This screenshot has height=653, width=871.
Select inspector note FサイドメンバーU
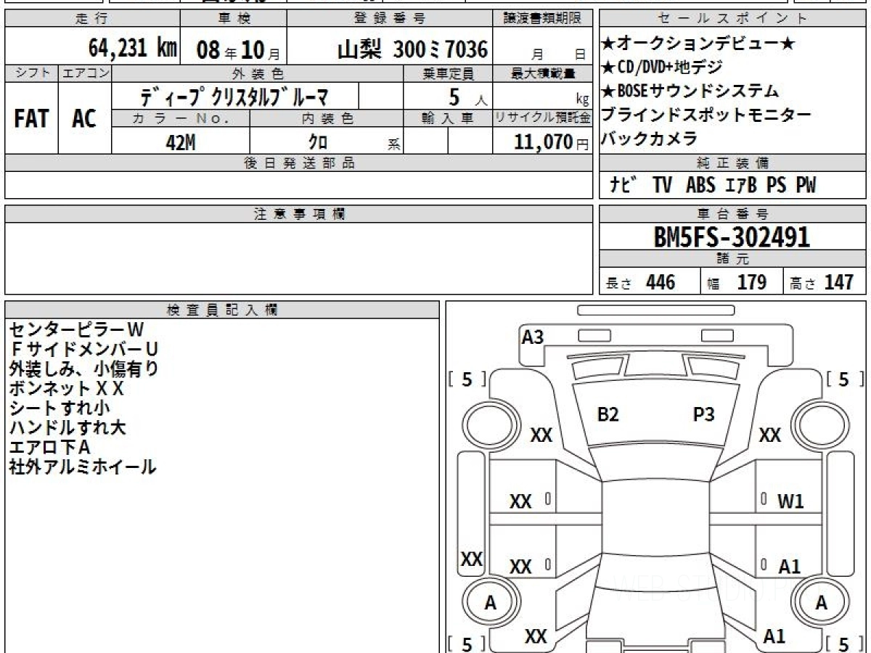point(83,349)
